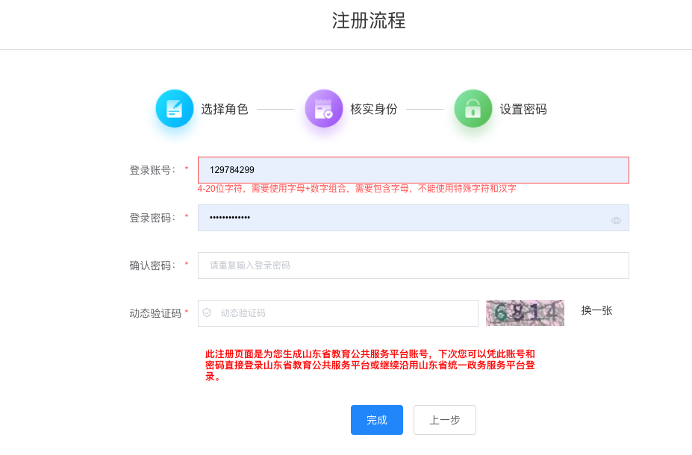Focus the 登录密码 input field
Viewport: 692px width, 455px height.
point(413,218)
